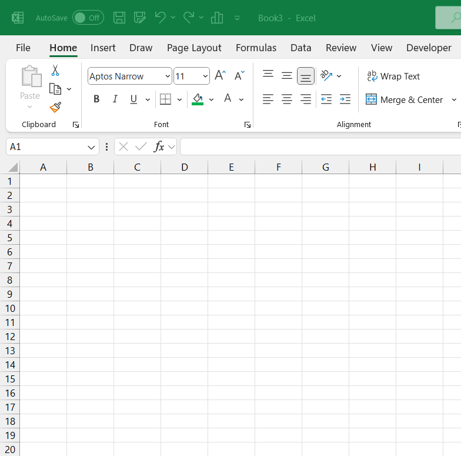Image resolution: width=461 pixels, height=456 pixels.
Task: Open Insert Function fx dialog
Action: [159, 147]
